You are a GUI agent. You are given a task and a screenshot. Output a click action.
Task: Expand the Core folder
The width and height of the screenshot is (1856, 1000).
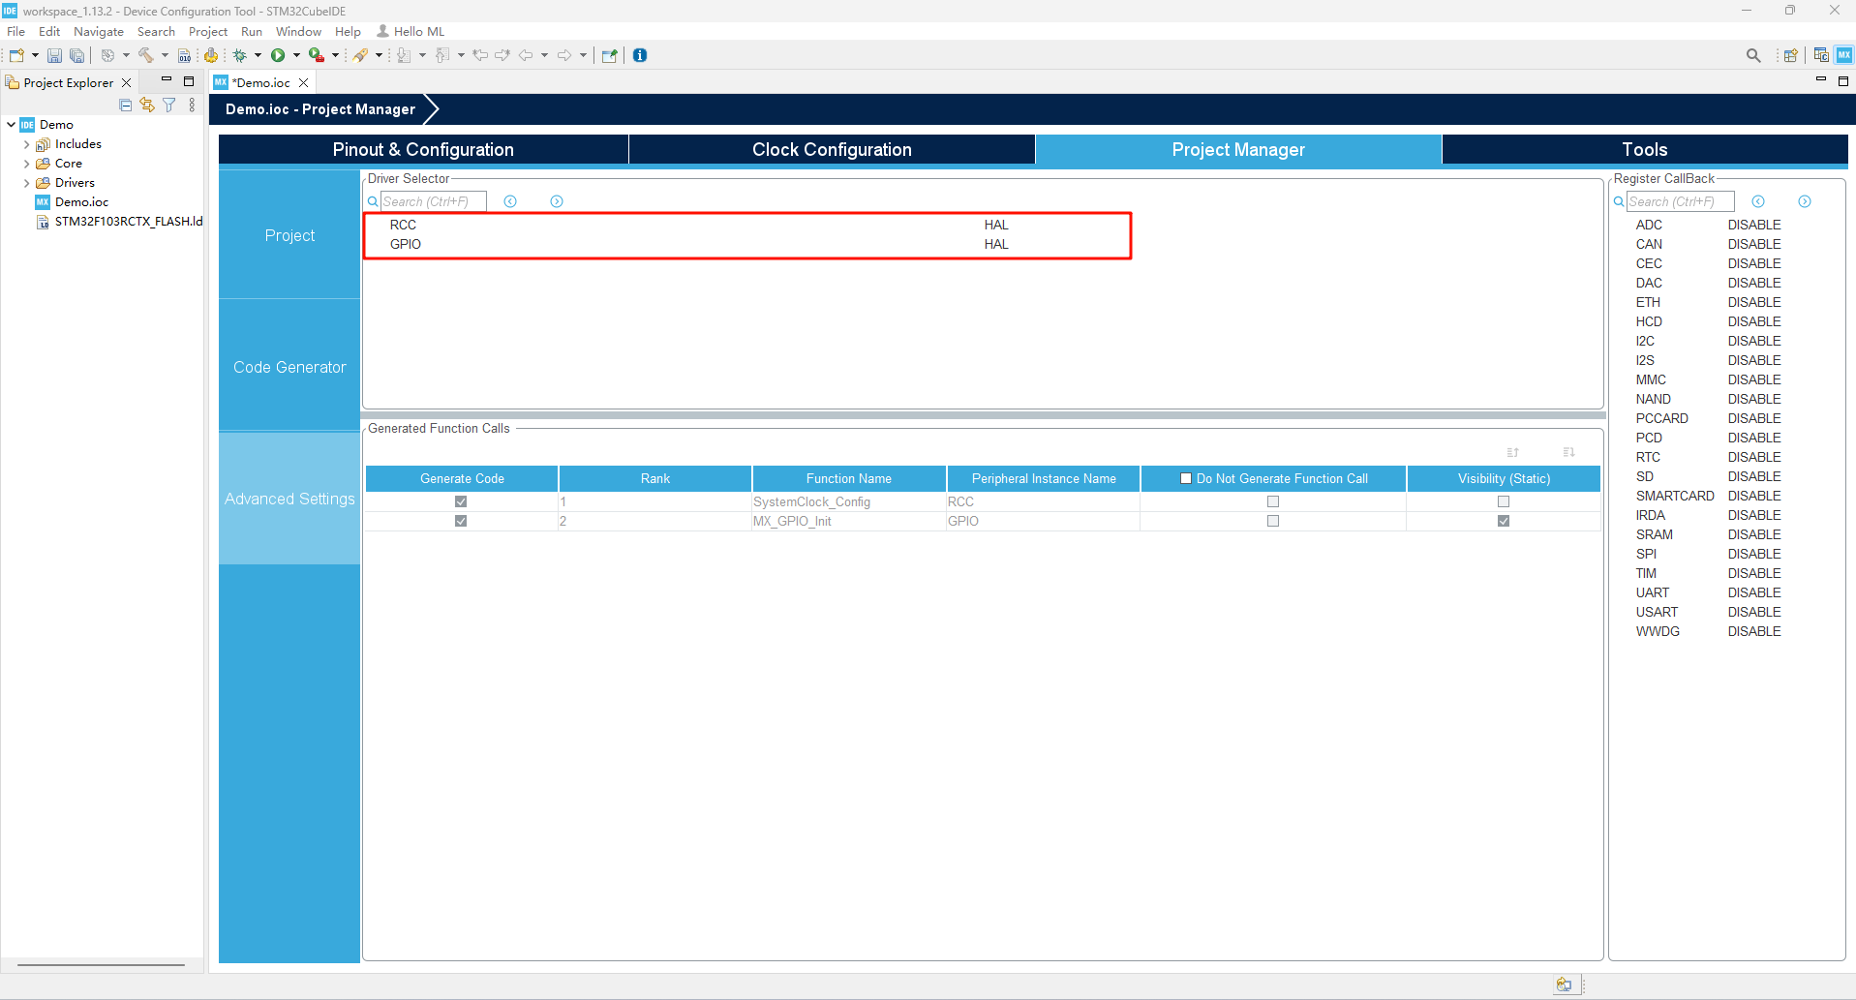pos(26,164)
